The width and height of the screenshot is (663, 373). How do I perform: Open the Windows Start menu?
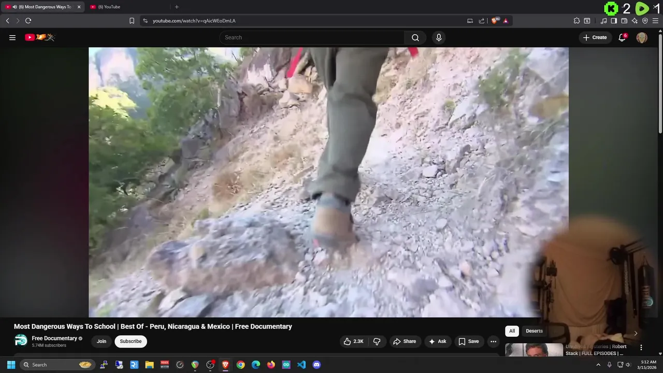(11, 365)
